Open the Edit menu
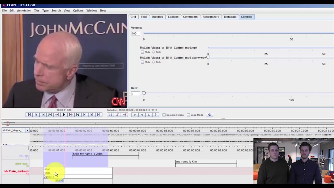Viewport: 334px width, 188px height. (x=12, y=10)
